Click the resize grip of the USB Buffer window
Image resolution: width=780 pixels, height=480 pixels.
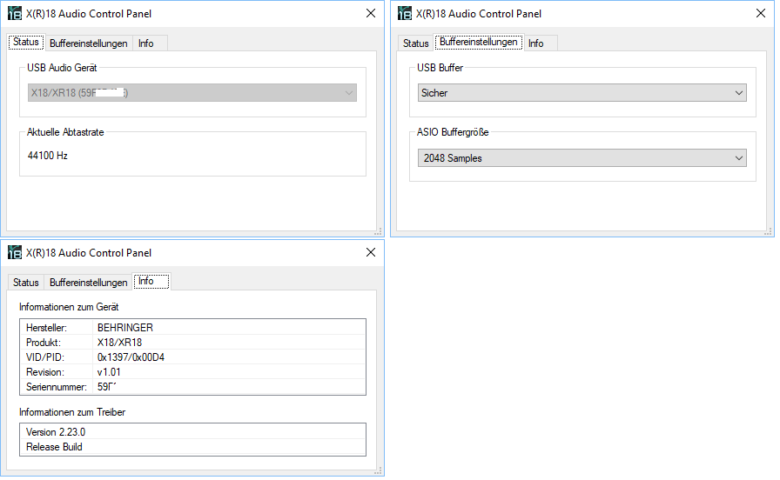coord(769,231)
